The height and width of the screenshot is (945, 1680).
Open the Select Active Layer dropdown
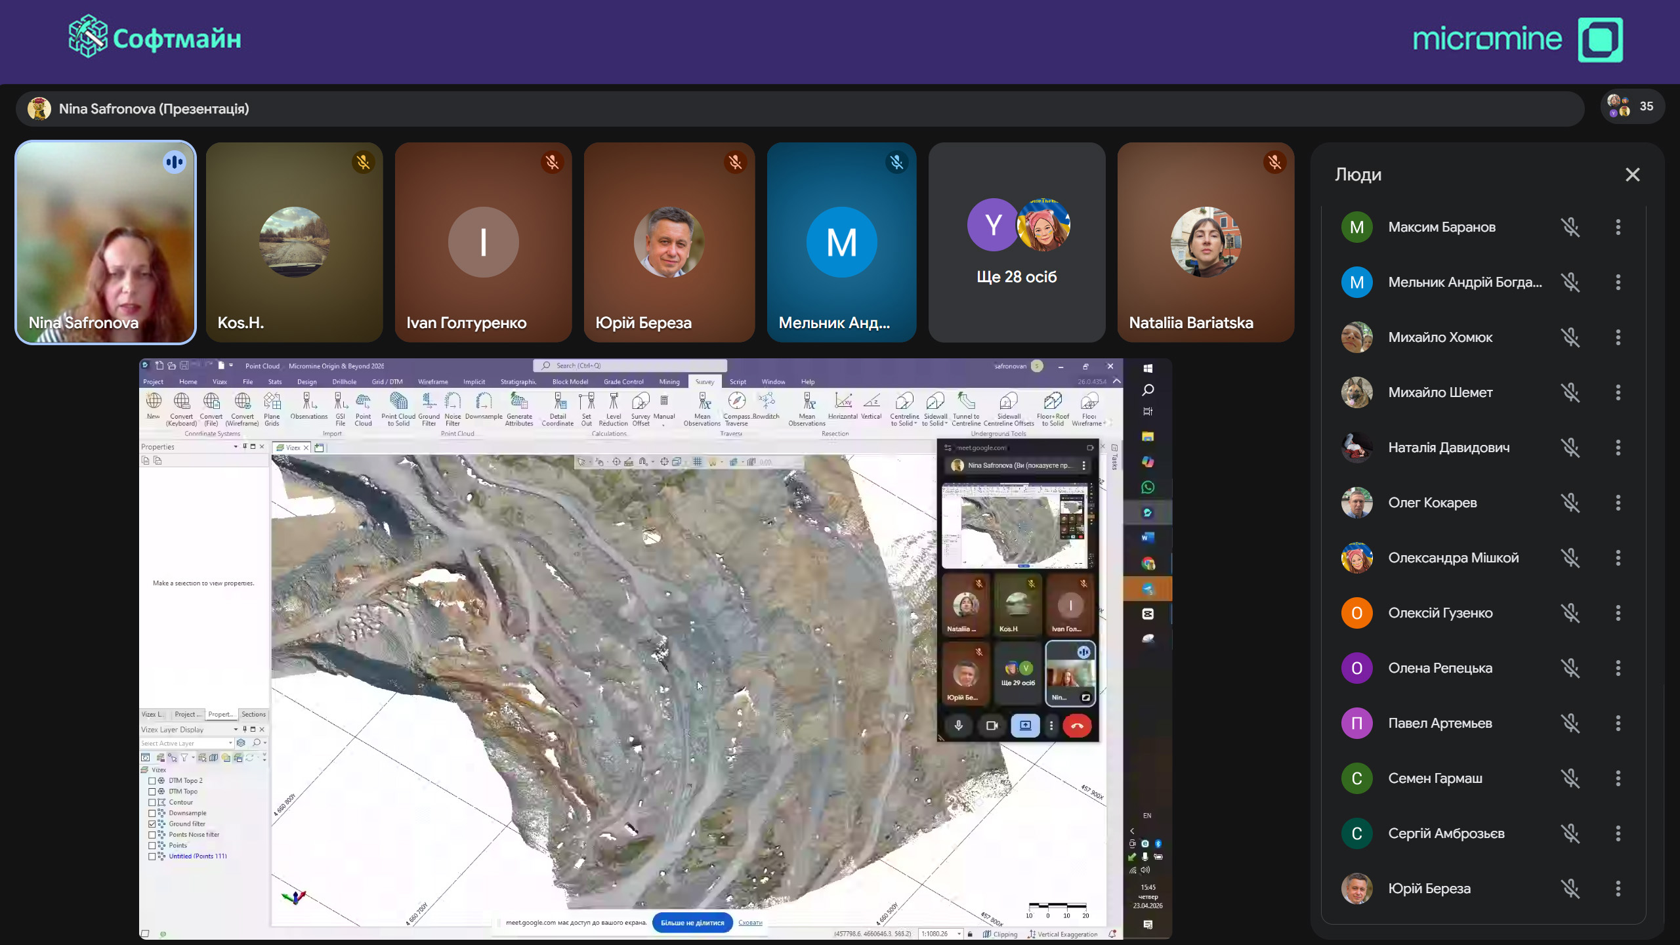tap(230, 743)
